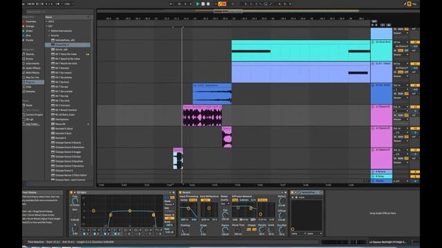Screen dimensions: 442x248
Task: Select iZotope Ozone 8 Maximizer plug-in
Action: tap(70, 147)
